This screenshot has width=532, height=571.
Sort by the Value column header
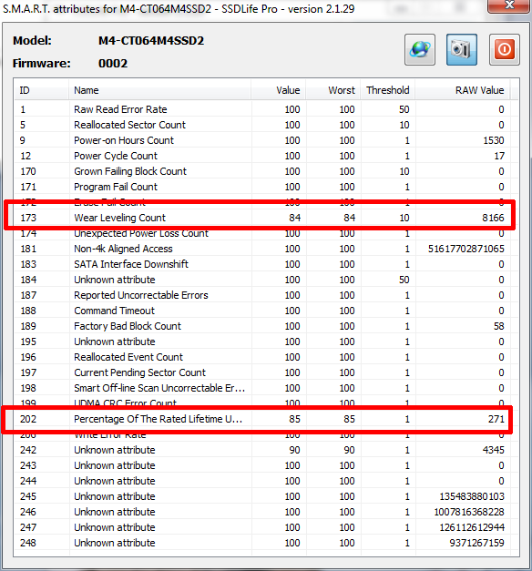[x=279, y=90]
